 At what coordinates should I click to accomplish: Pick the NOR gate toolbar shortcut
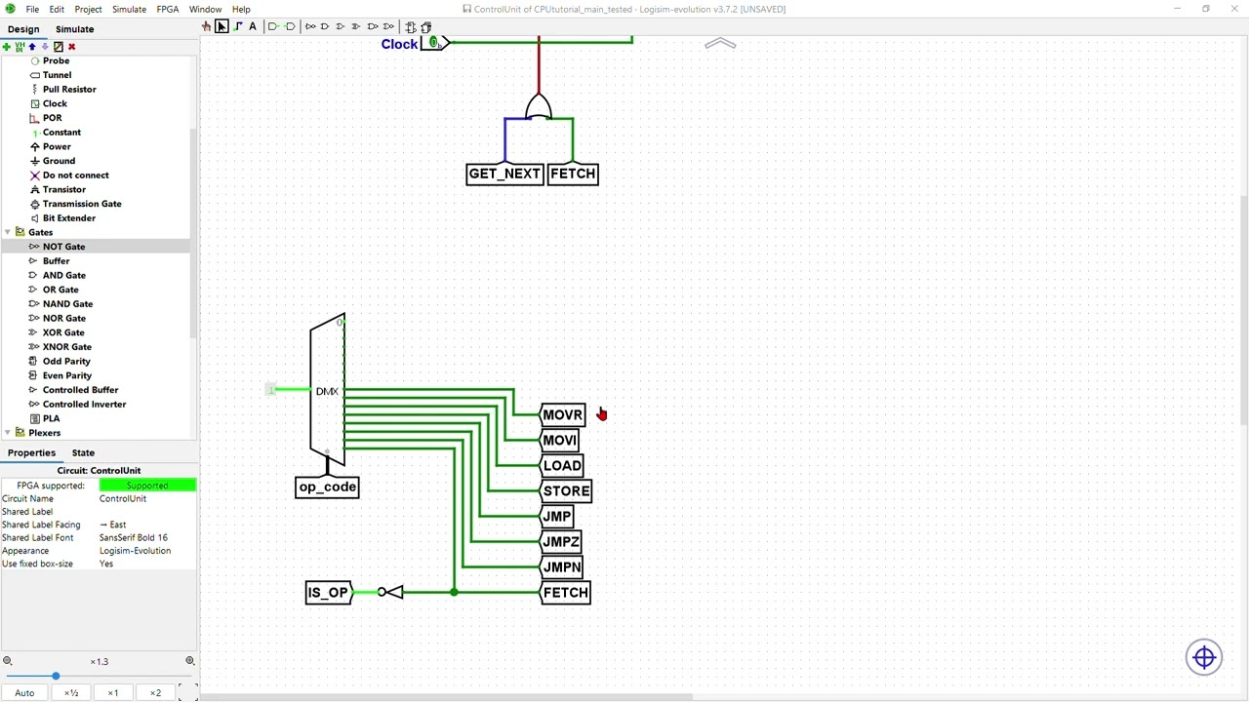388,26
